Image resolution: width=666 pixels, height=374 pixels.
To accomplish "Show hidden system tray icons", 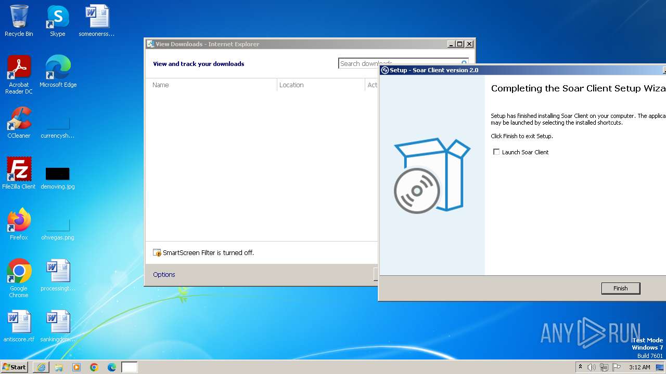I will (x=580, y=367).
